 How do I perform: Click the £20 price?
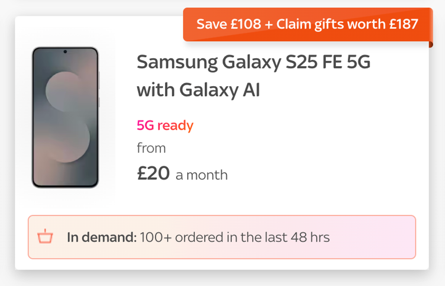coord(153,173)
